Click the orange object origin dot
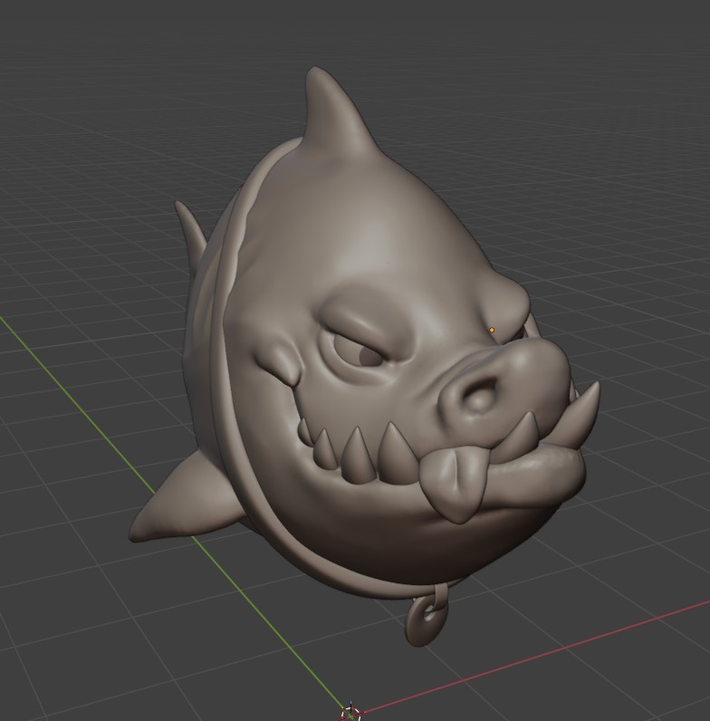 pos(492,330)
